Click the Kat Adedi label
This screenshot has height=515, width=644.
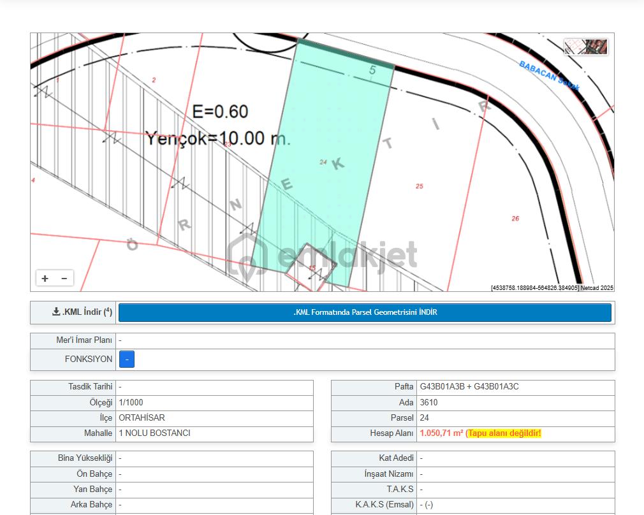point(397,458)
